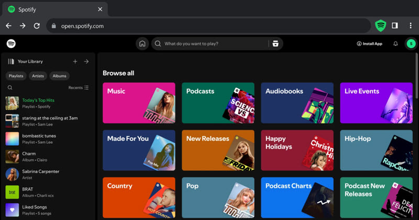Toggle the Albums filter chip
419x220 pixels.
(59, 76)
